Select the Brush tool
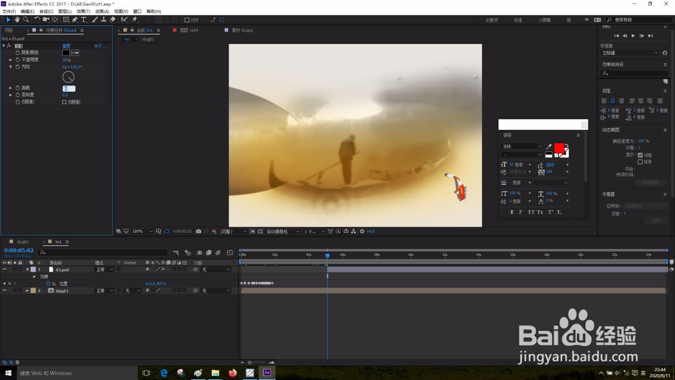The height and width of the screenshot is (380, 675). point(95,20)
